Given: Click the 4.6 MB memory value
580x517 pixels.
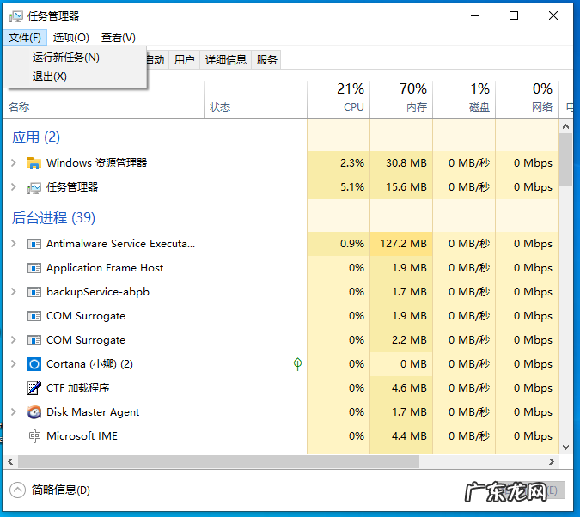Looking at the screenshot, I should tap(409, 388).
